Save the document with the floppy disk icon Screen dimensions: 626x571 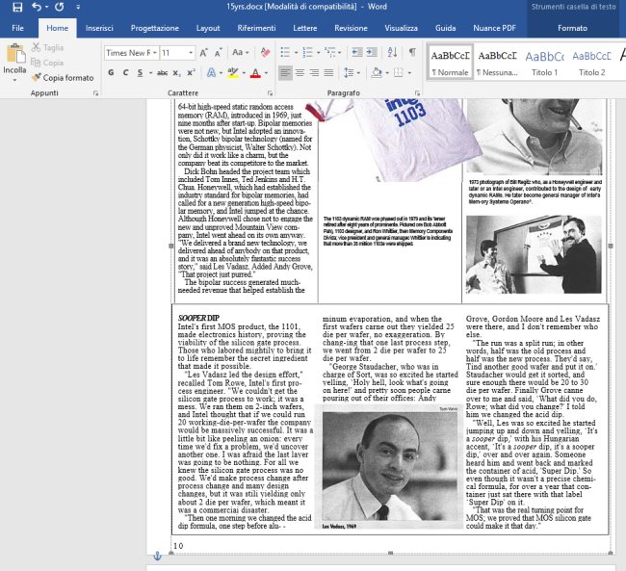coord(17,7)
